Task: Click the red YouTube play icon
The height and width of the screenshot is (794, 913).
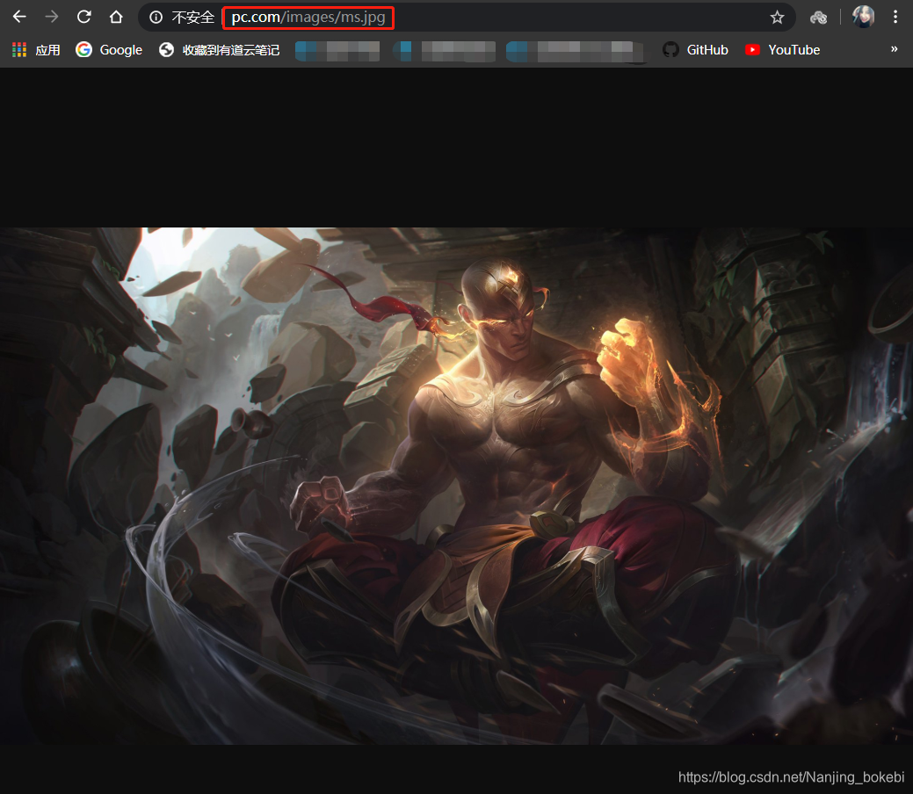Action: tap(752, 50)
